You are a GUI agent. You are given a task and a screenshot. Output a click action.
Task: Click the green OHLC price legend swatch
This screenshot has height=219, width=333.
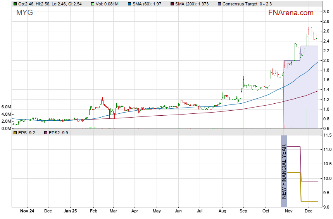pyautogui.click(x=15, y=4)
